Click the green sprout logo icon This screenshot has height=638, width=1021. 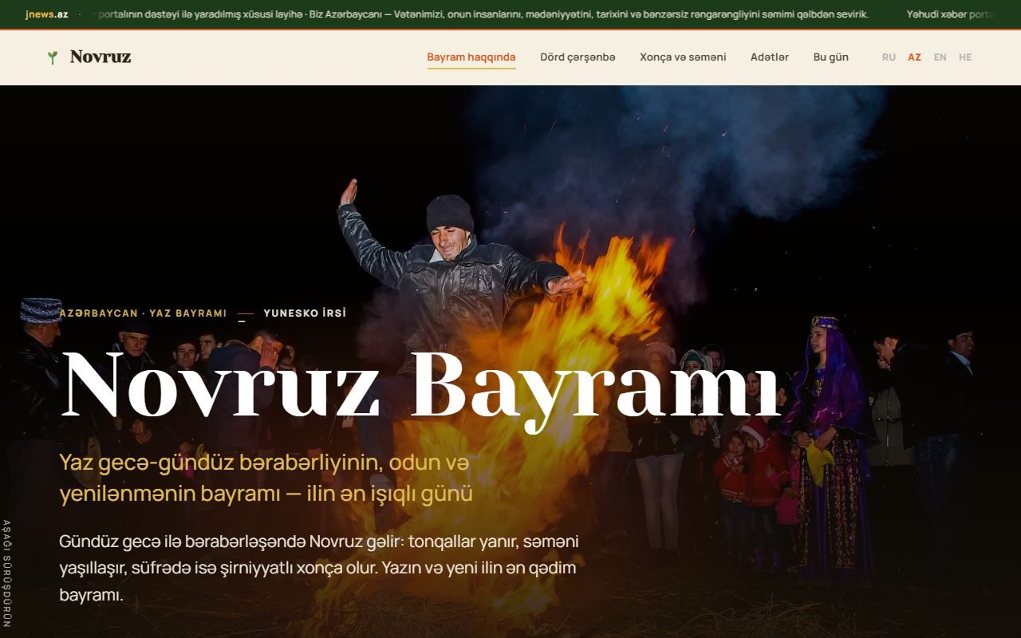click(53, 57)
